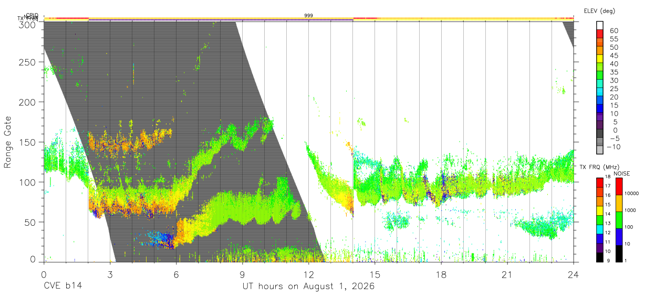Image resolution: width=645 pixels, height=297 pixels.
Task: Click the '6' hour tick label on x-axis
Action: point(176,274)
